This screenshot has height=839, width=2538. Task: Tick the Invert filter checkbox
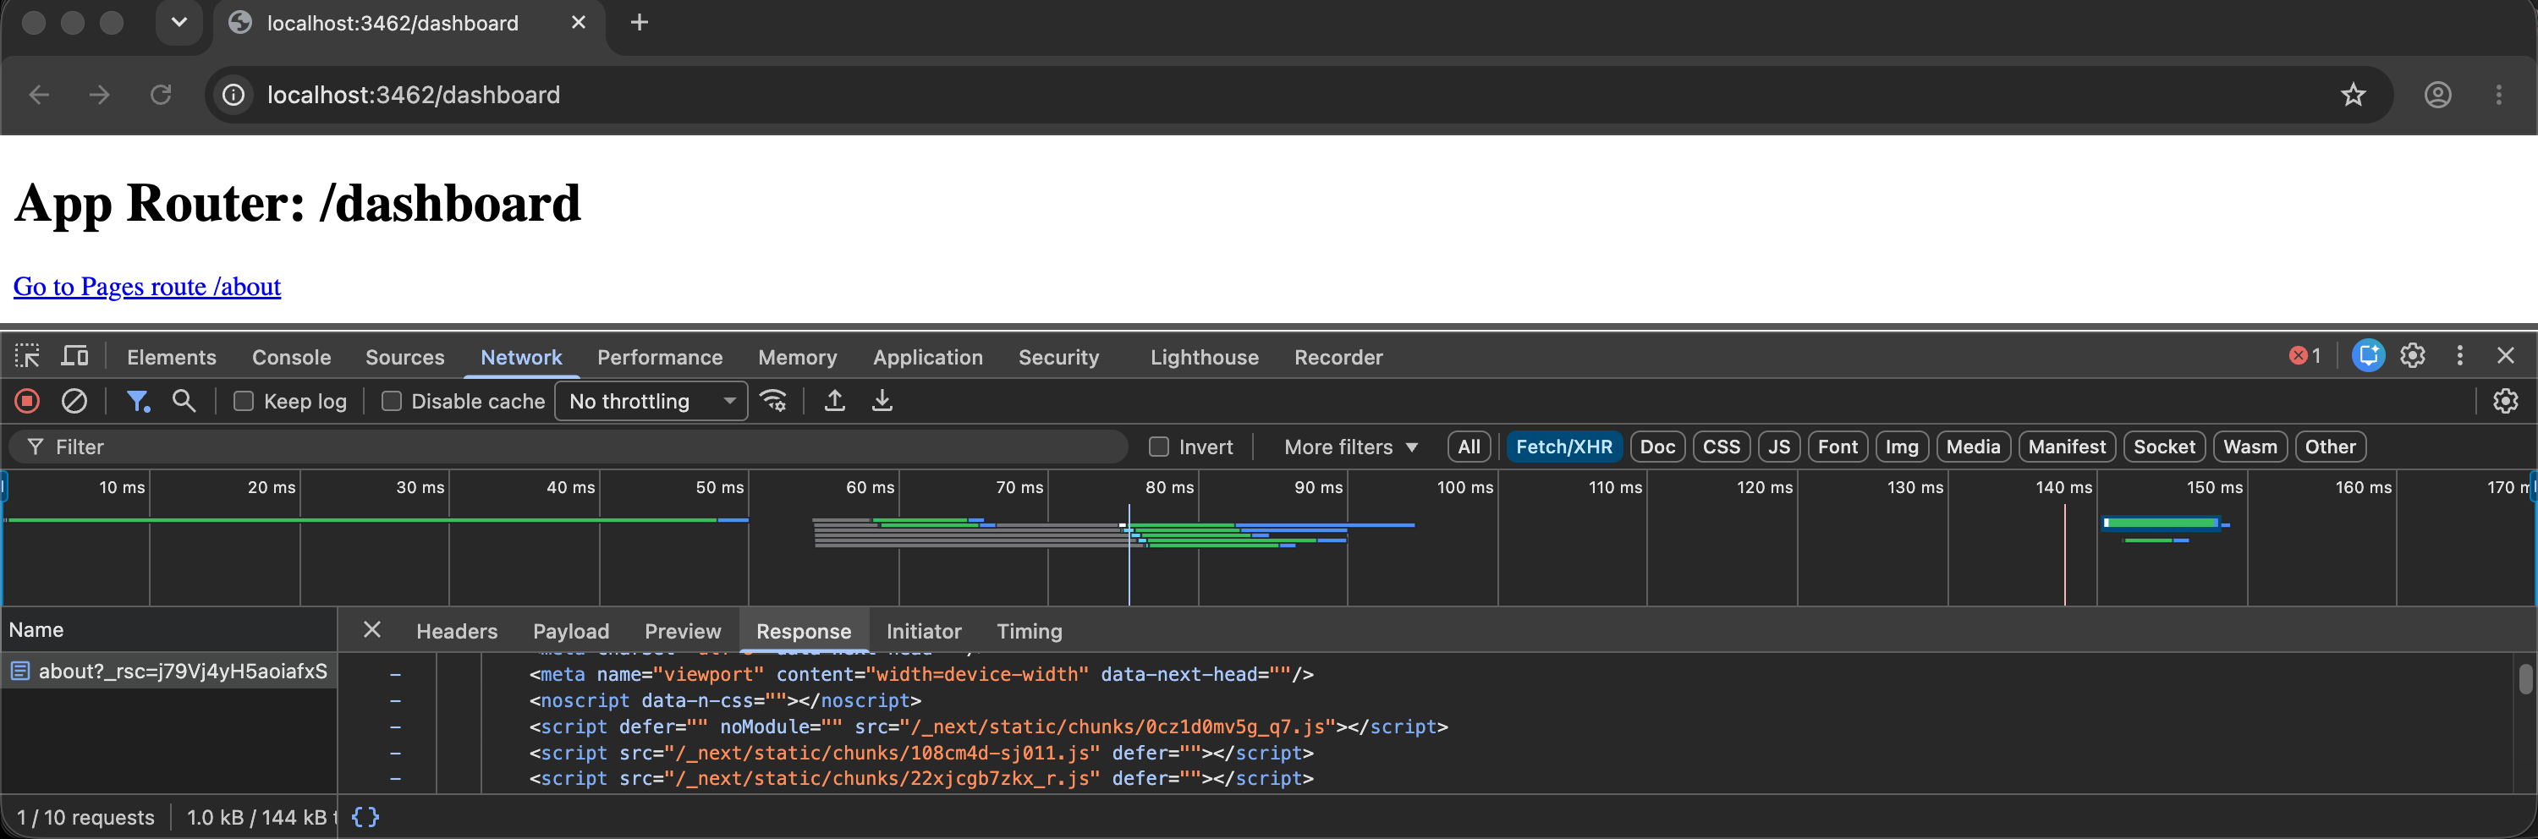point(1159,447)
